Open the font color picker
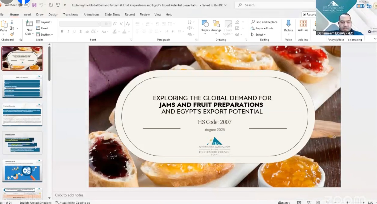The height and width of the screenshot is (204, 377). click(x=124, y=31)
